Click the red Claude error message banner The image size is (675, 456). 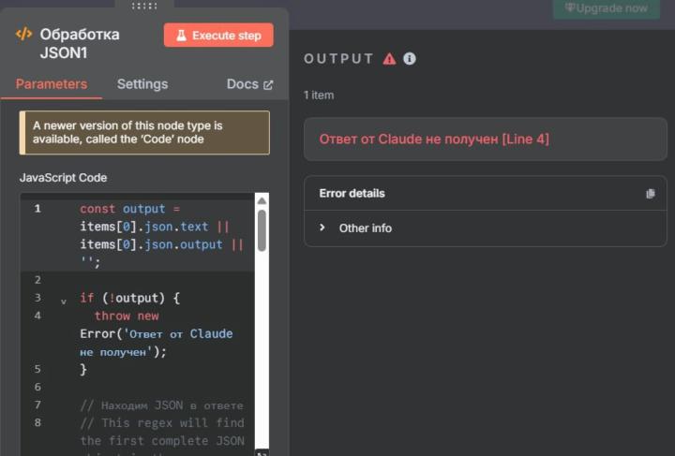tap(485, 140)
